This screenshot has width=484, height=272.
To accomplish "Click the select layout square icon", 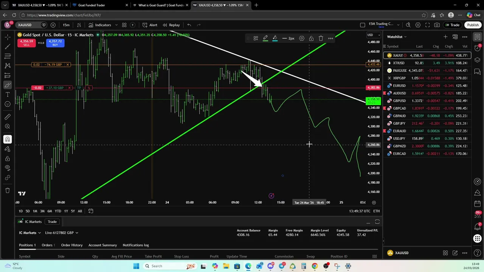I will [x=363, y=25].
